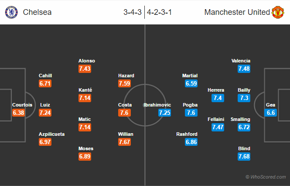This screenshot has height=186, width=290.
Task: Click the Rashford player name
Action: (187, 134)
